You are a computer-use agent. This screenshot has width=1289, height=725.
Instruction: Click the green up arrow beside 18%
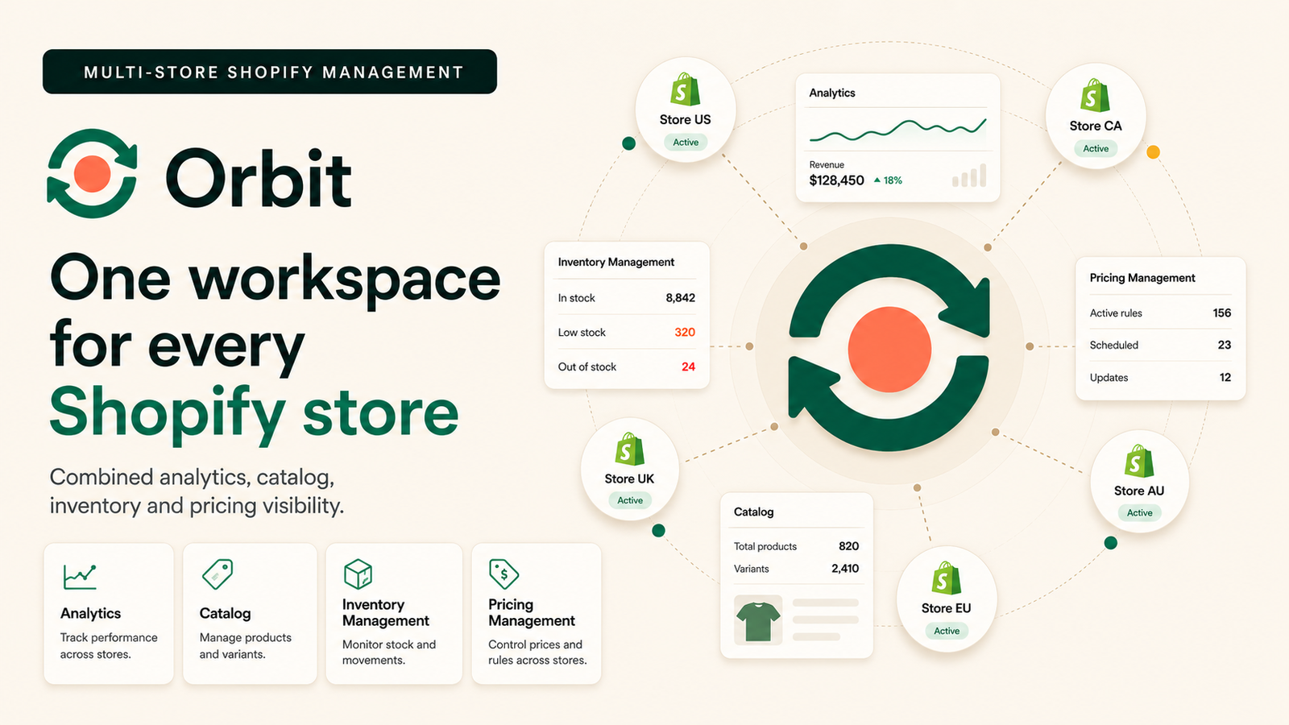pos(877,180)
